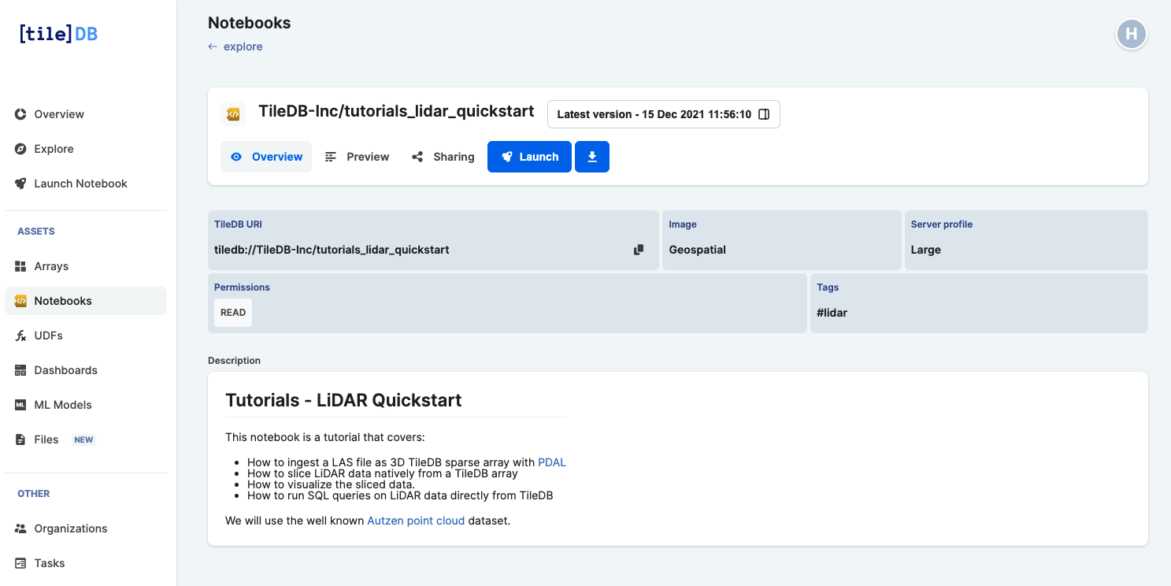Screen dimensions: 1171x586
Task: Copy the TileDB URI with the copy icon
Action: pyautogui.click(x=639, y=249)
